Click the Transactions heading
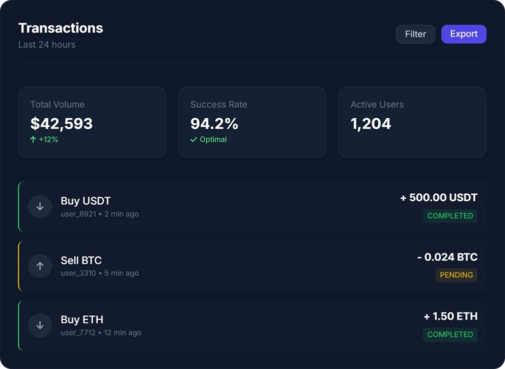Image resolution: width=505 pixels, height=369 pixels. [60, 28]
